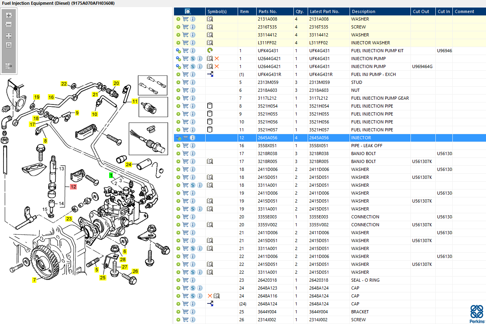Click double-gear icon on FUEL INJECTION PUMP KIT row
Screen dimensions: 486x324
coord(178,51)
